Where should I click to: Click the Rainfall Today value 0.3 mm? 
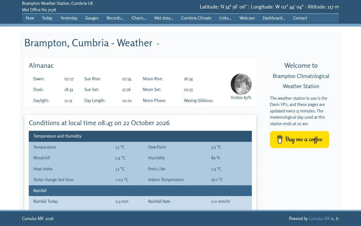coord(122,201)
